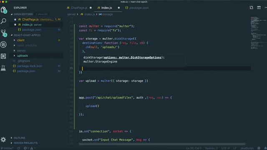The image size is (267, 150).
Task: Click the sync changes status bar icon
Action: coord(18,148)
